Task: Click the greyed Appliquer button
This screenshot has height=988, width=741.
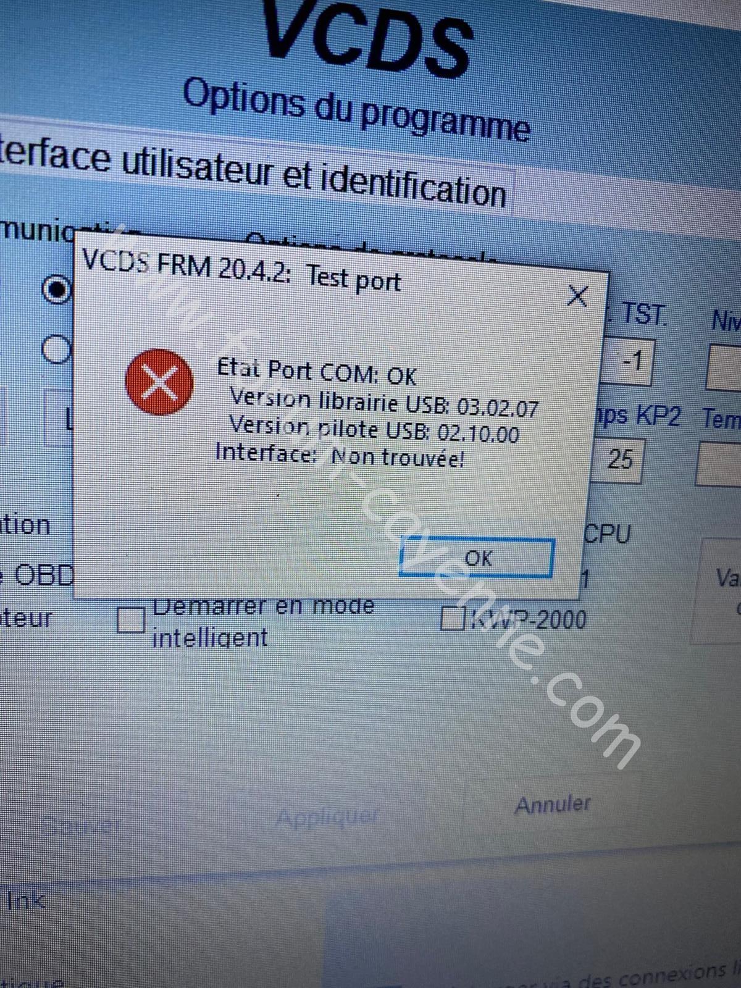Action: tap(326, 818)
